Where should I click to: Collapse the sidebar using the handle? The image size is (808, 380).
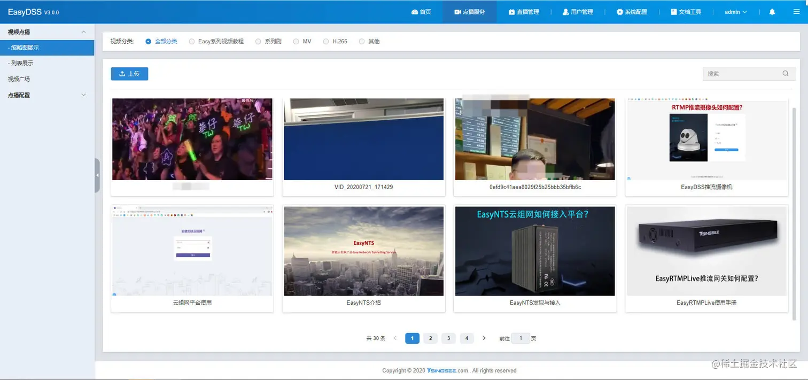point(97,175)
